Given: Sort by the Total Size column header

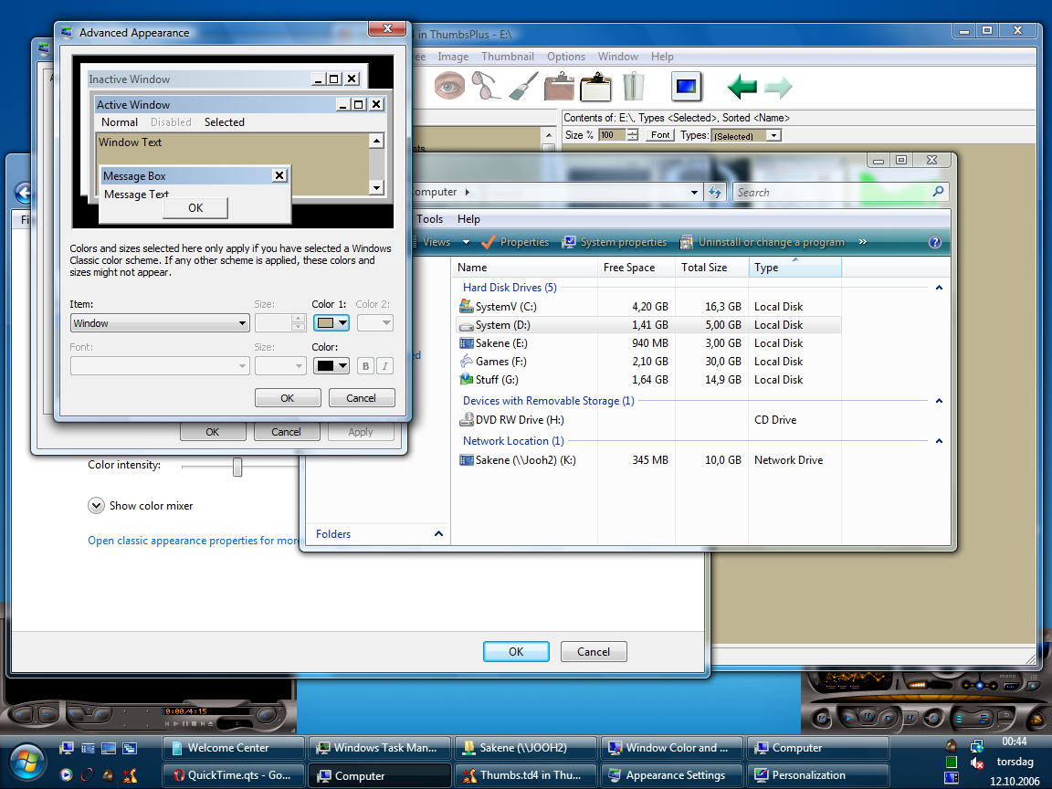Looking at the screenshot, I should tap(712, 267).
